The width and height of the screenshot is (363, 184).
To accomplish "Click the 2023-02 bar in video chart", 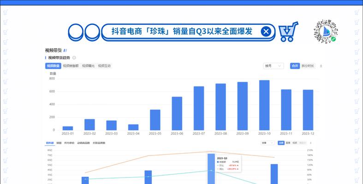I will [x=89, y=125].
